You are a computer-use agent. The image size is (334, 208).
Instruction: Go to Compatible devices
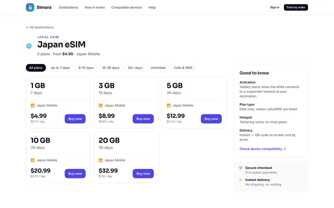tap(127, 7)
